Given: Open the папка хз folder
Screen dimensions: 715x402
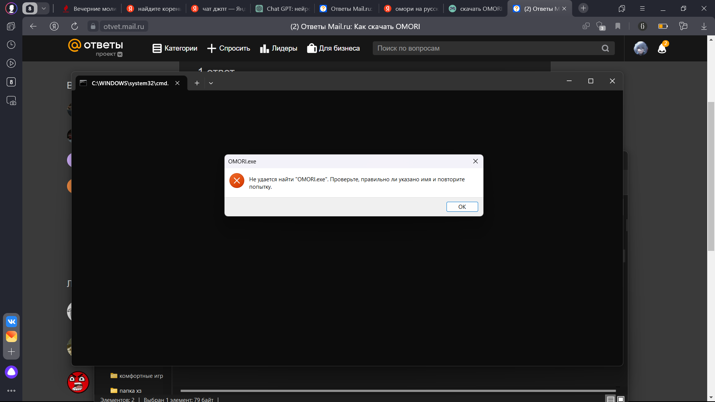Looking at the screenshot, I should click(126, 391).
